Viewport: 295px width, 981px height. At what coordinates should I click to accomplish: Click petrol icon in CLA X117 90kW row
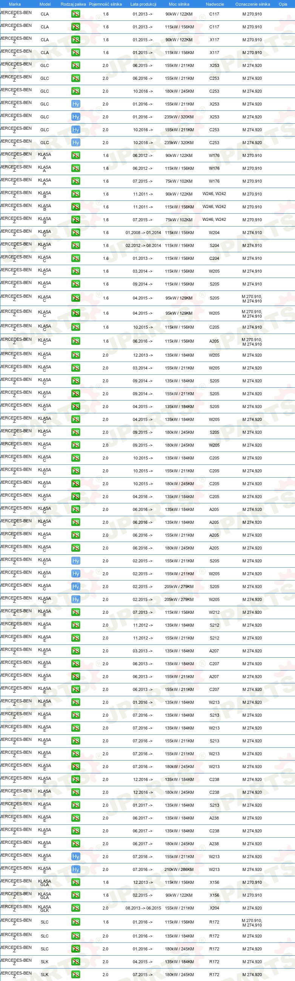coord(75,40)
